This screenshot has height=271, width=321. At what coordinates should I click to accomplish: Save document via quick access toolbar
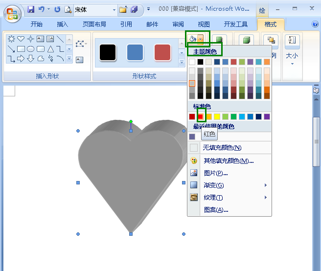[31, 9]
